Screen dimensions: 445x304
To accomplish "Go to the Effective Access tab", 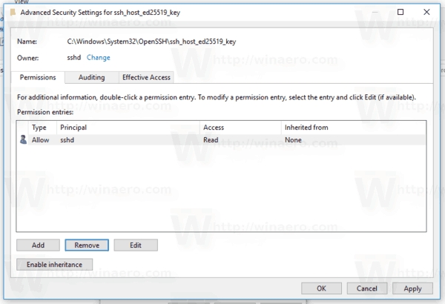I will pyautogui.click(x=146, y=77).
